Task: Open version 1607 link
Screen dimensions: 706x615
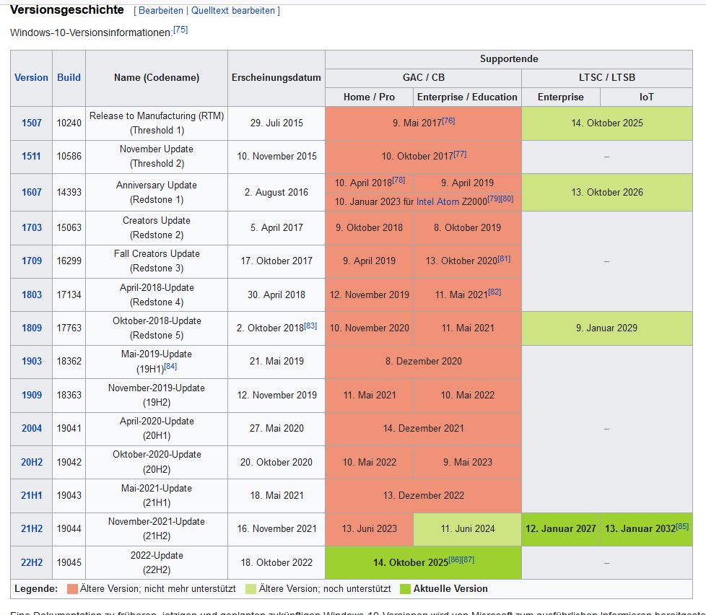Action: 32,192
